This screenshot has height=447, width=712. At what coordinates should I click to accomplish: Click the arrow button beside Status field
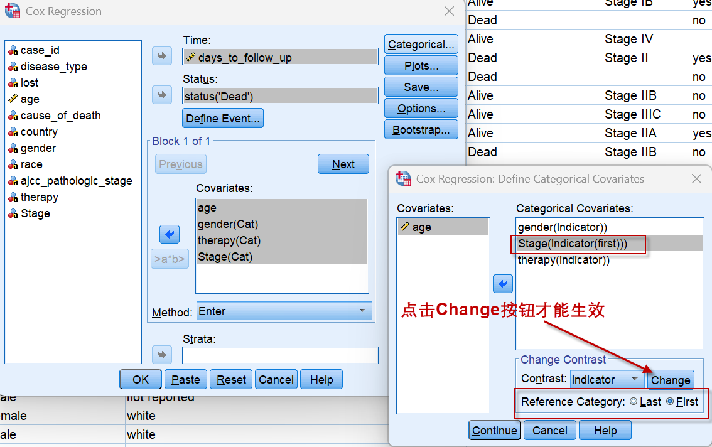(x=162, y=95)
